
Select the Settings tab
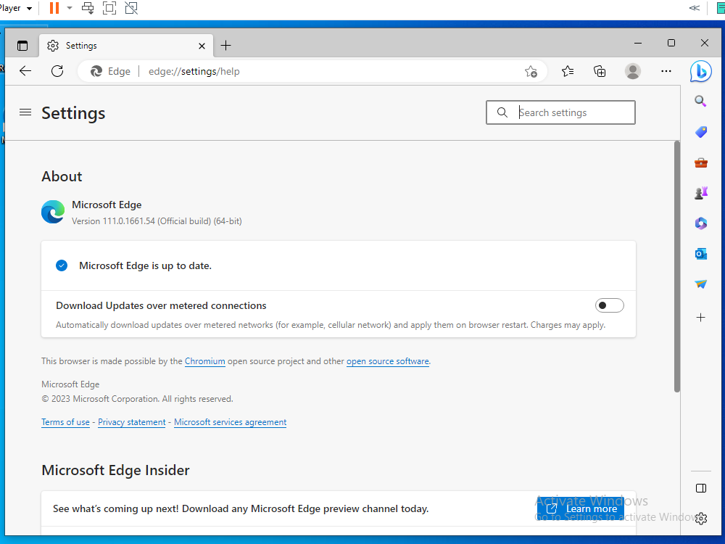click(x=126, y=45)
